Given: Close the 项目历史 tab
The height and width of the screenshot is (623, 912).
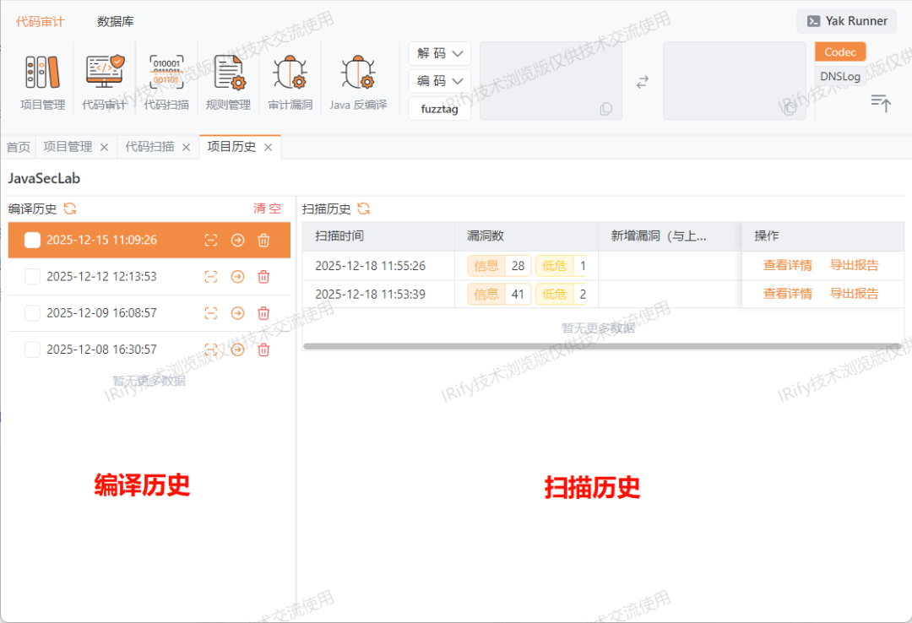Looking at the screenshot, I should (x=269, y=147).
